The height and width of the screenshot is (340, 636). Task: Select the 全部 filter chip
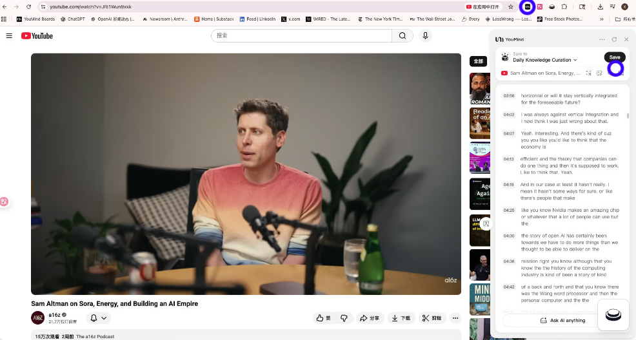point(478,61)
